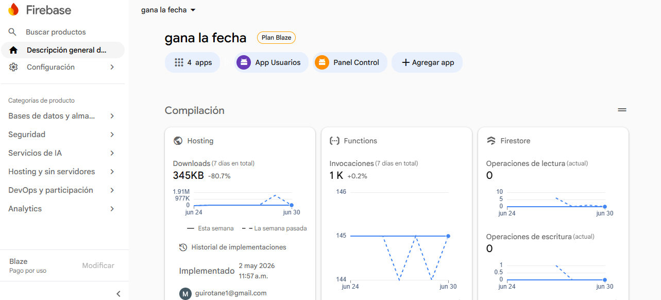The height and width of the screenshot is (300, 661).
Task: Click the search magnifier icon
Action: tap(13, 32)
